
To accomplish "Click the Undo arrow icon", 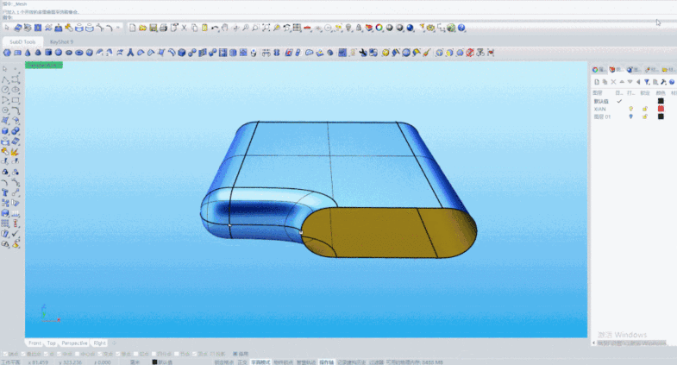I will pos(215,28).
